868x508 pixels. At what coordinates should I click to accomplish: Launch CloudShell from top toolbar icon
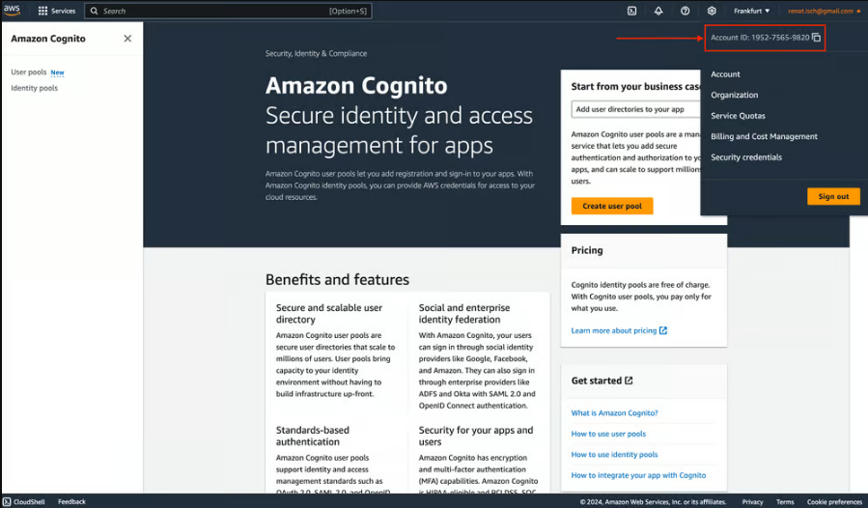coord(631,11)
